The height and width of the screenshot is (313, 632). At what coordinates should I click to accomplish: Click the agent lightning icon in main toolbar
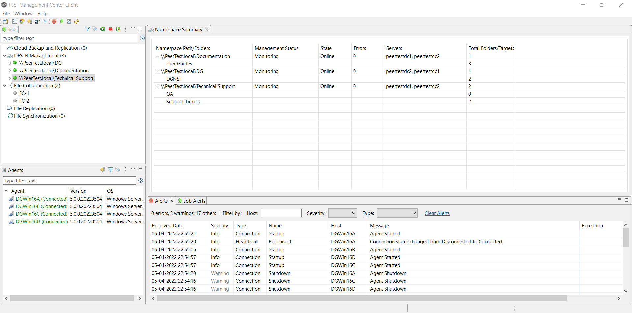point(30,21)
